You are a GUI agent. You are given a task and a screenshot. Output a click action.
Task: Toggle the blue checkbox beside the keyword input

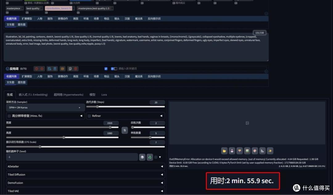pos(112,68)
